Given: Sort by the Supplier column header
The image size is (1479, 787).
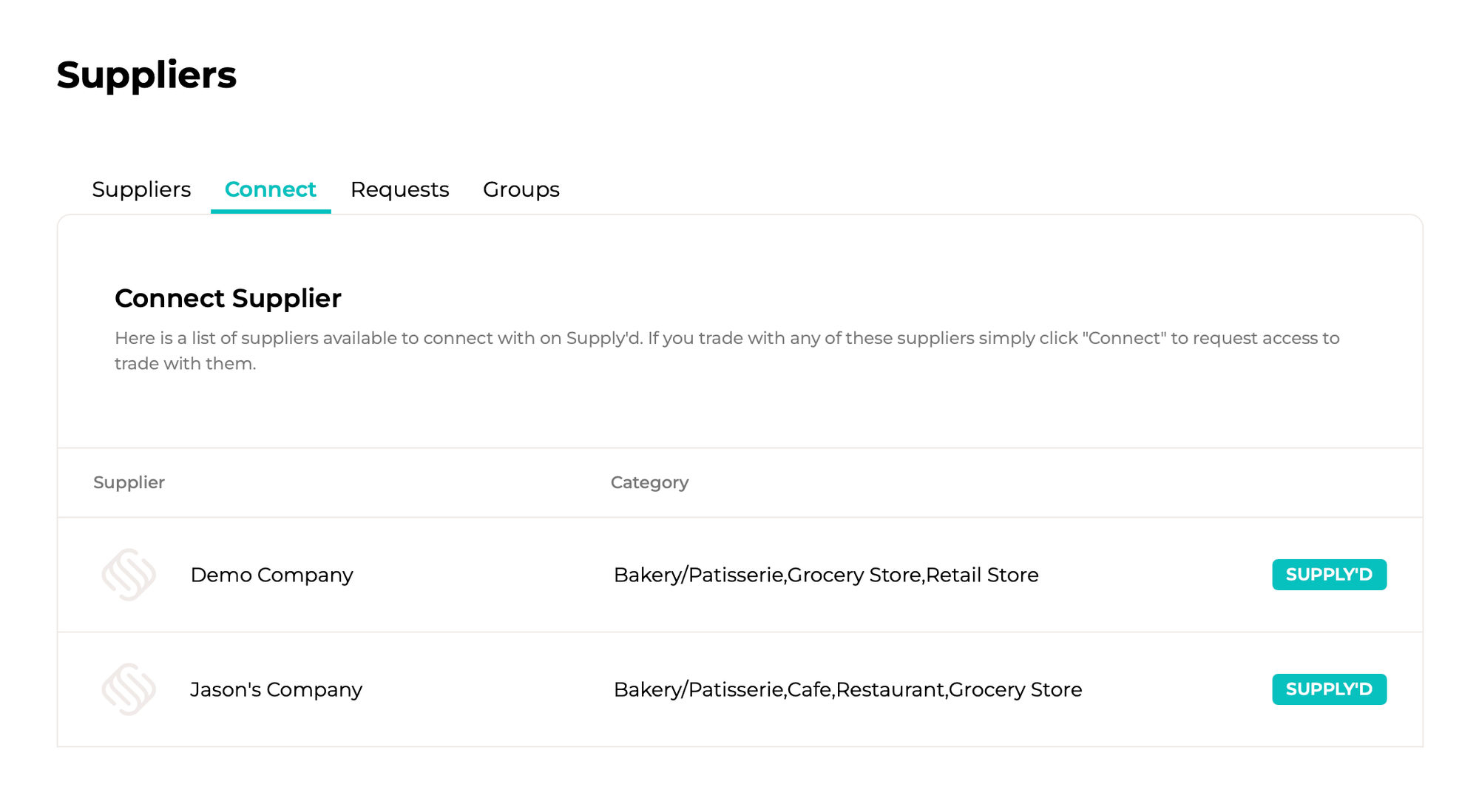Looking at the screenshot, I should [129, 482].
